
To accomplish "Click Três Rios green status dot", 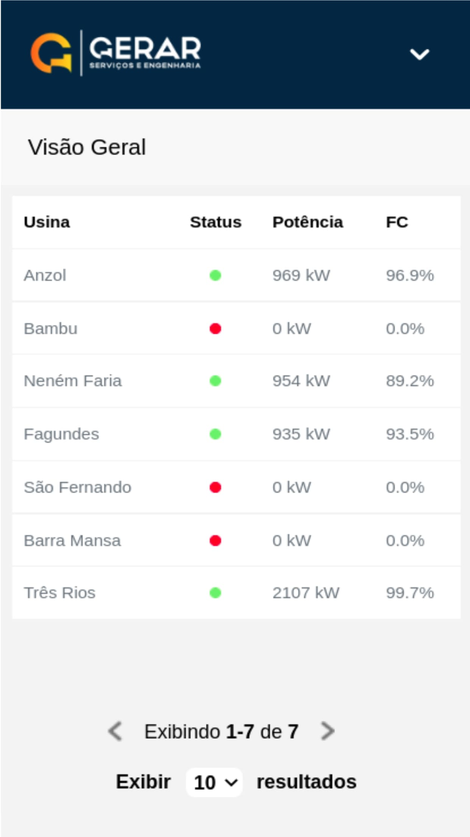I will pyautogui.click(x=215, y=593).
